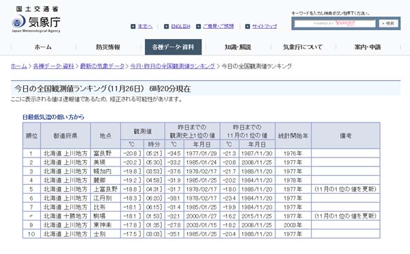410x254 pixels.
Task: Click the remark in the 駒場 row
Action: click(x=345, y=216)
